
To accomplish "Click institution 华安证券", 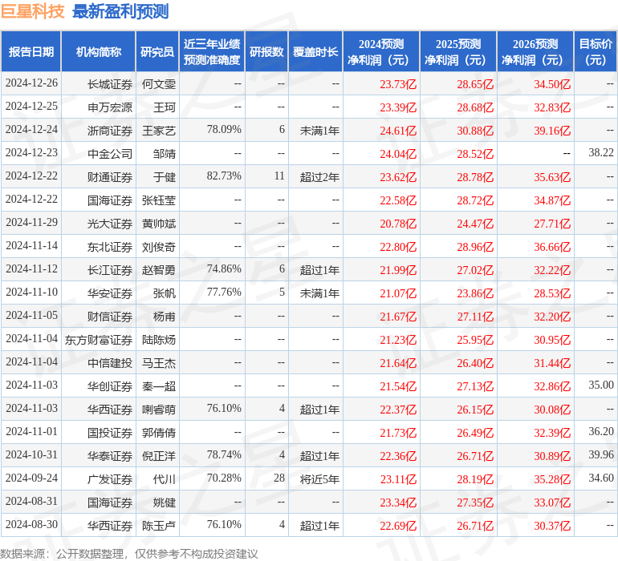I will click(x=110, y=293).
